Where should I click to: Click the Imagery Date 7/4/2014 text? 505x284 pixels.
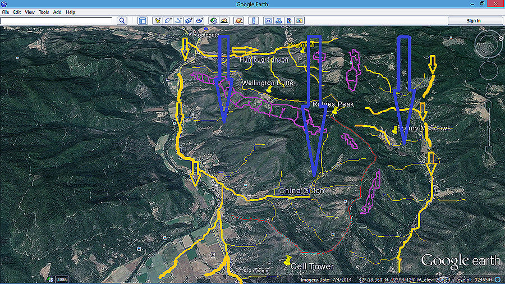coord(325,280)
